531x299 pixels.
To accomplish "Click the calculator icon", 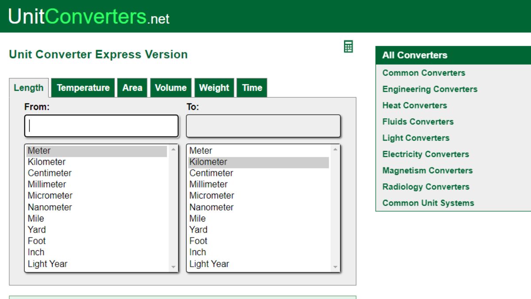I will pyautogui.click(x=348, y=47).
